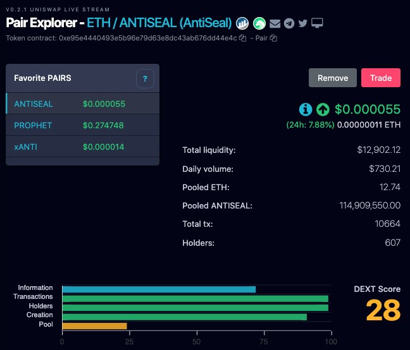410x350 pixels.
Task: Click the Remove button
Action: tap(333, 78)
